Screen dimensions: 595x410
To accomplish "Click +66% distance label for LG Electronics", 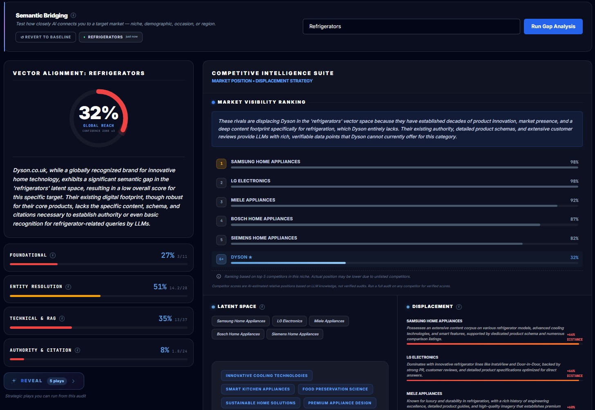I will [x=575, y=373].
